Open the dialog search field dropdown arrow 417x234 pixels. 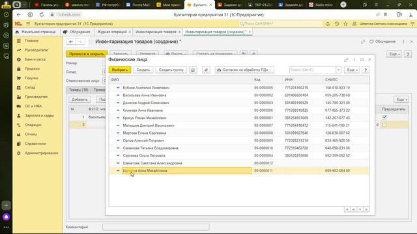pyautogui.click(x=339, y=70)
